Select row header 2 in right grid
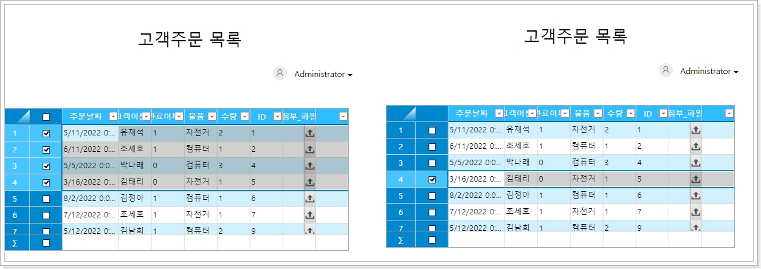The height and width of the screenshot is (269, 761). [x=401, y=146]
